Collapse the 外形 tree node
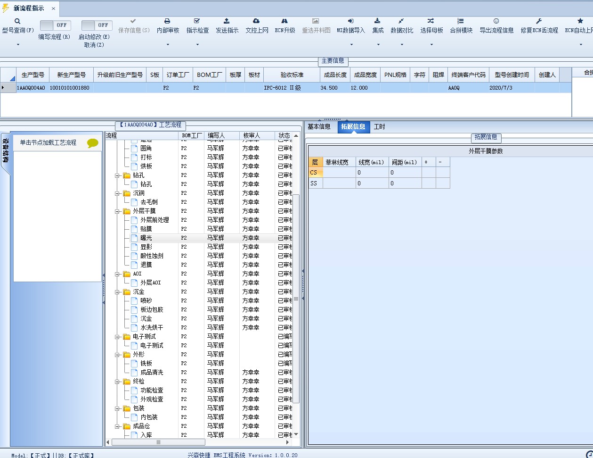The height and width of the screenshot is (458, 593). [117, 355]
